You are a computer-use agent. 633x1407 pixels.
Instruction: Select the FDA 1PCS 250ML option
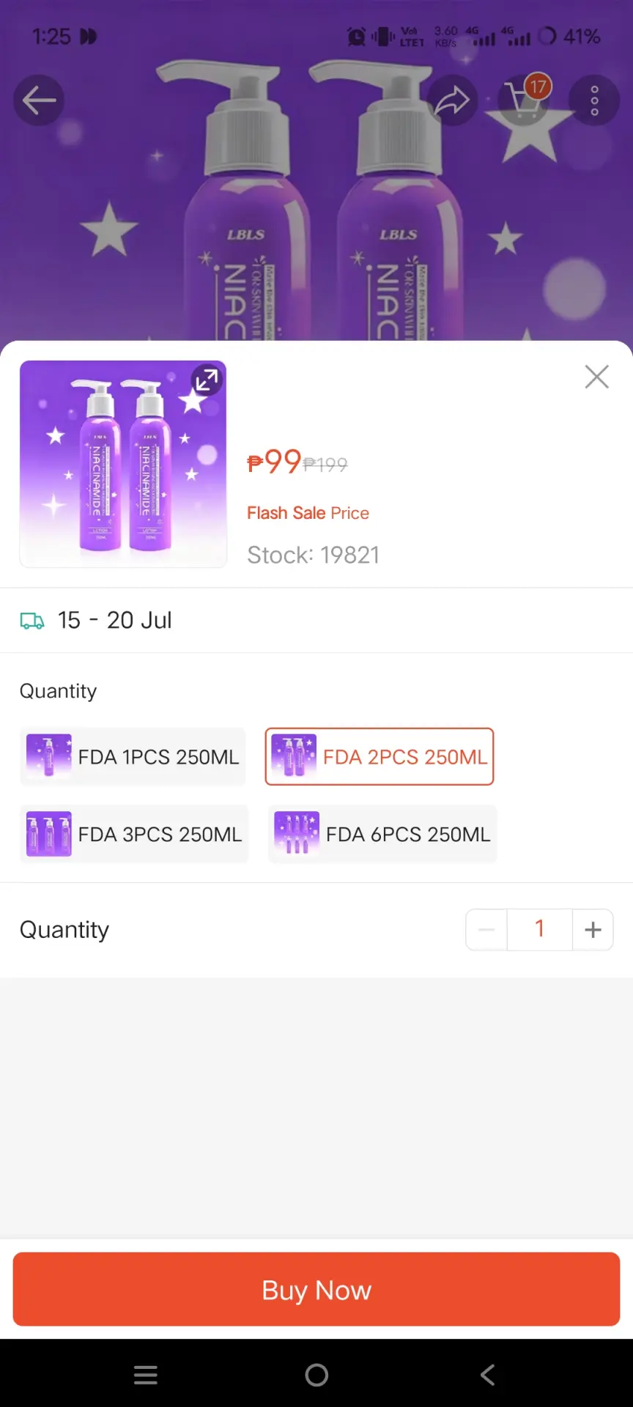pyautogui.click(x=133, y=756)
